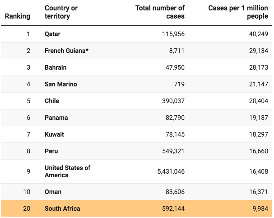This screenshot has height=218, width=274.
Task: Select the Qatar country cell
Action: pyautogui.click(x=52, y=34)
